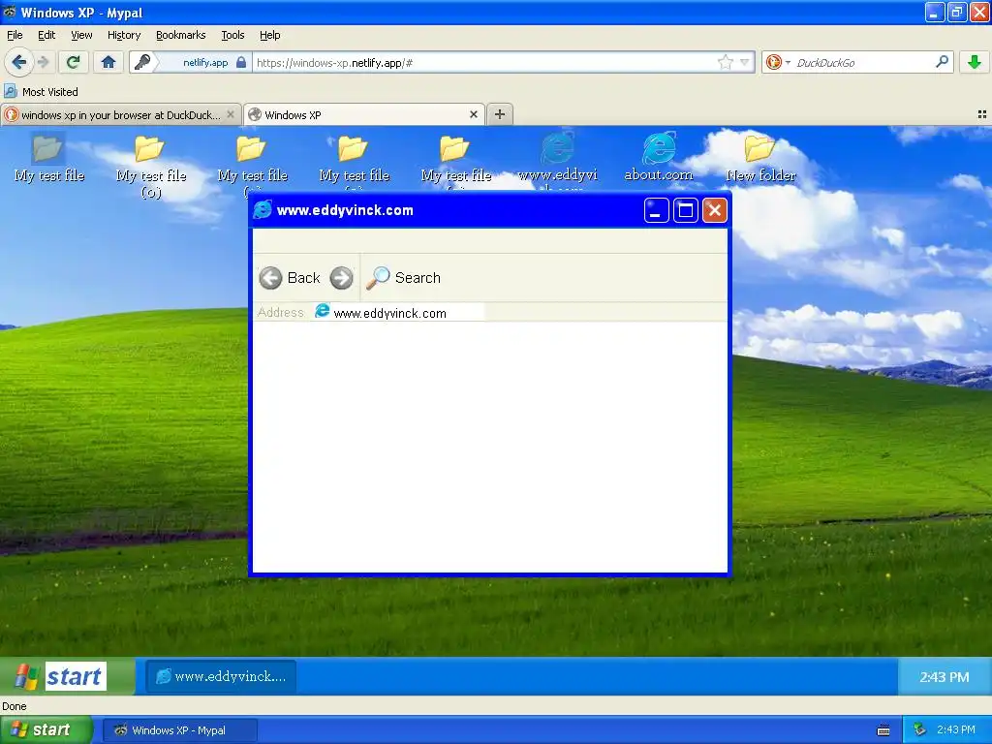Close the Windows XP tab
This screenshot has width=992, height=744.
coord(473,114)
